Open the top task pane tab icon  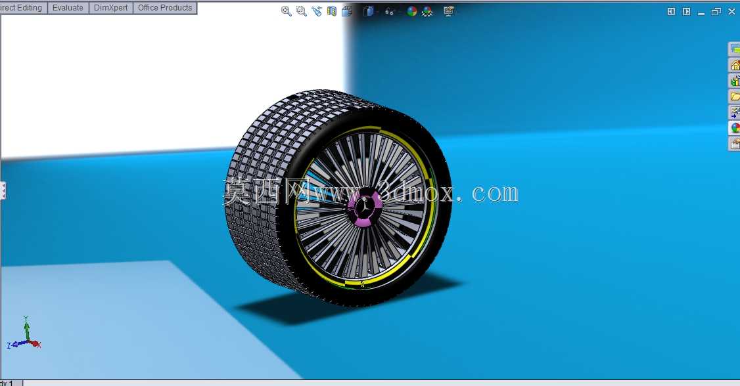[734, 49]
